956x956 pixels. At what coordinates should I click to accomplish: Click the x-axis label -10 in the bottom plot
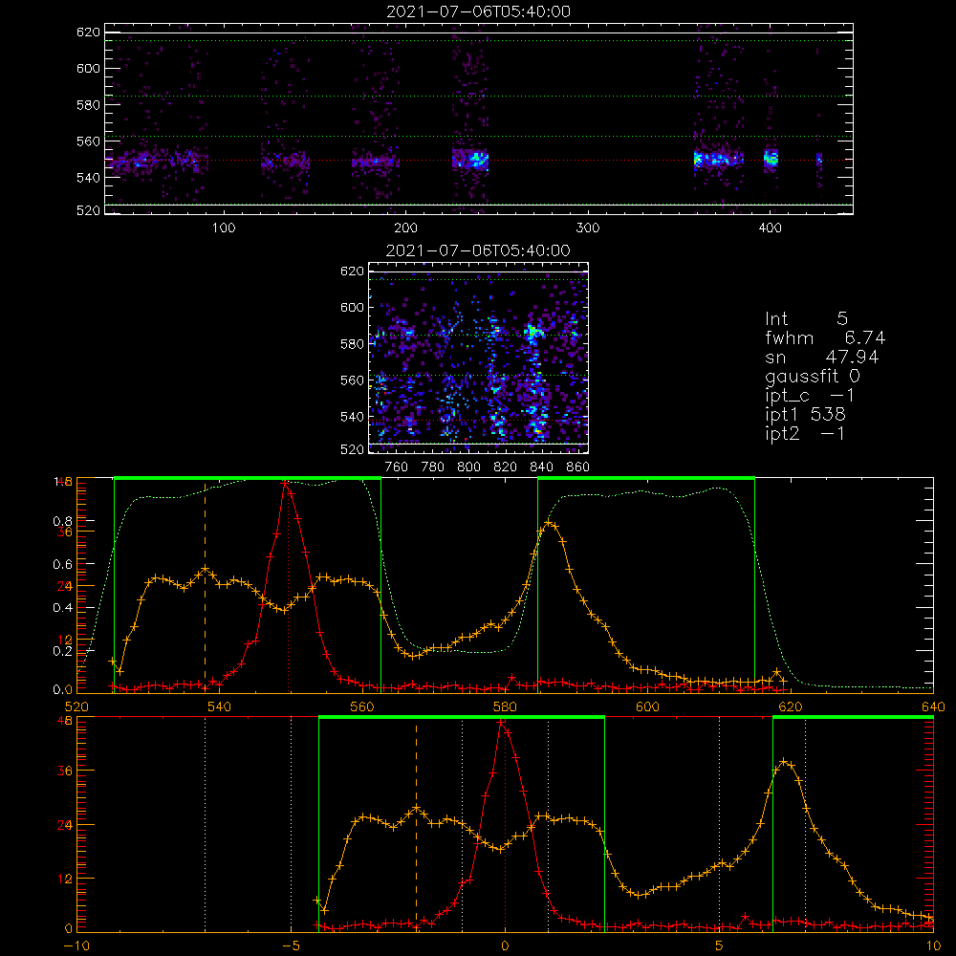pos(76,946)
